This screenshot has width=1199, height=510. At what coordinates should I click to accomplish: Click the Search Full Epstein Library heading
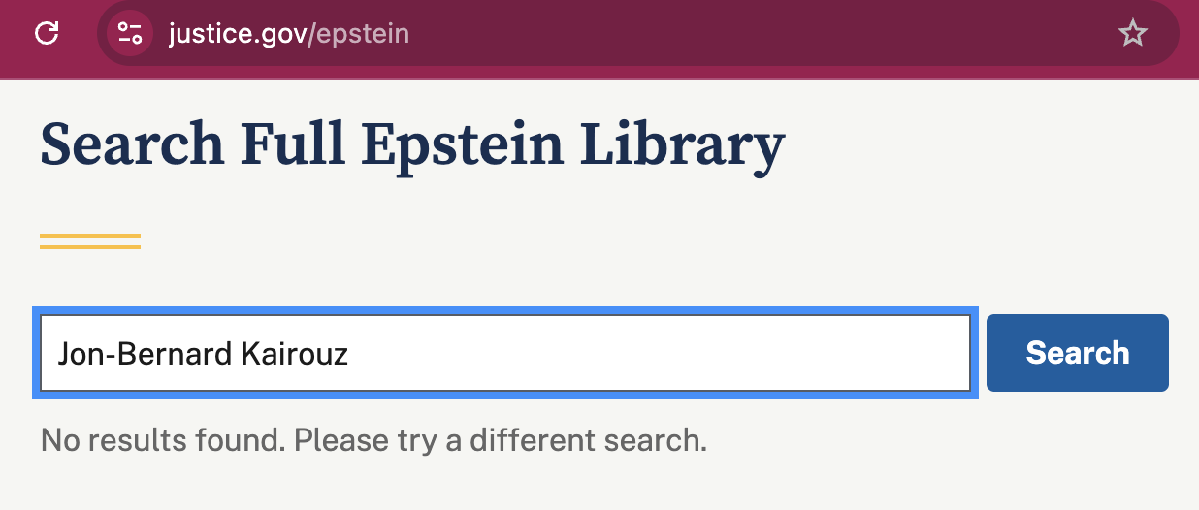(412, 145)
